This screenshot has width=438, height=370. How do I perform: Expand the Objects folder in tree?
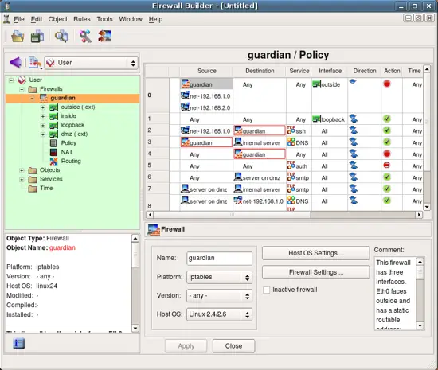[22, 170]
